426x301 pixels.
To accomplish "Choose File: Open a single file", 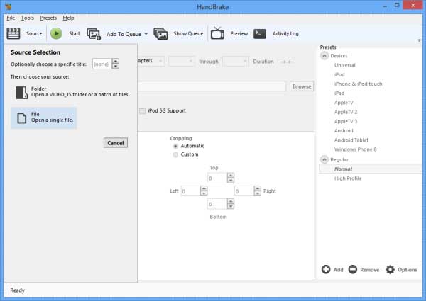I will (x=44, y=118).
